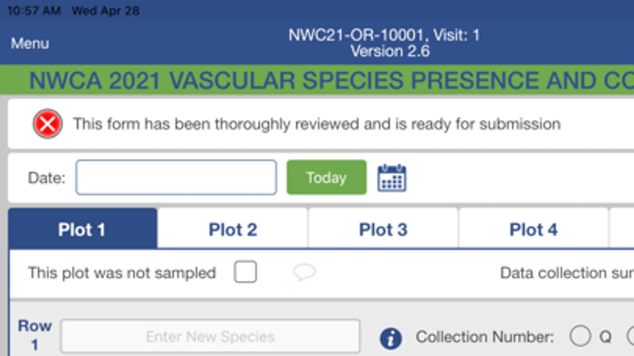
Task: Select the Q collection number radio button
Action: (x=580, y=336)
